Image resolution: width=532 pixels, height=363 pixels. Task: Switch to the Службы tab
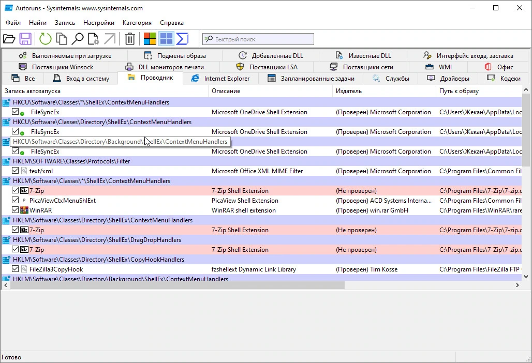tap(391, 78)
